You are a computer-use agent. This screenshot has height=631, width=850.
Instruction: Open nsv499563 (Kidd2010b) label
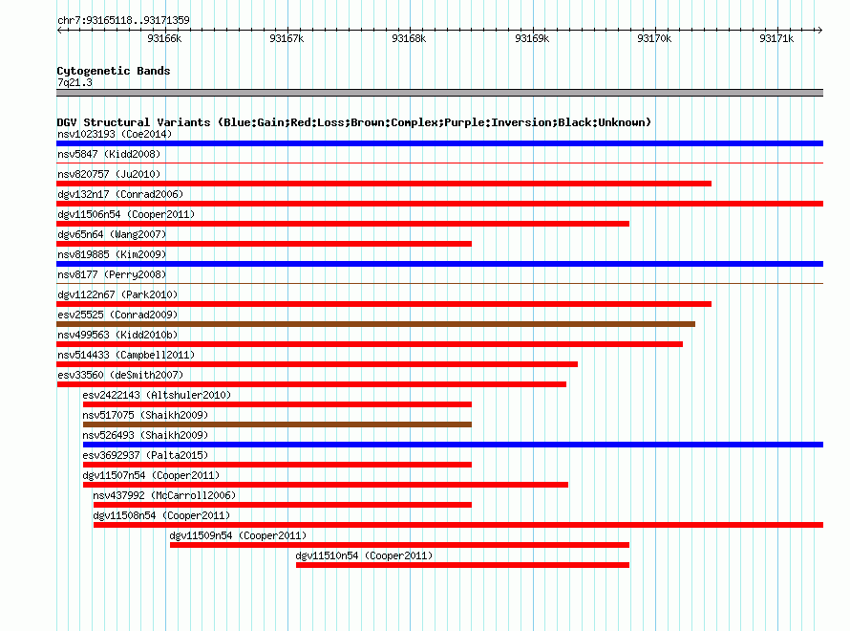117,335
